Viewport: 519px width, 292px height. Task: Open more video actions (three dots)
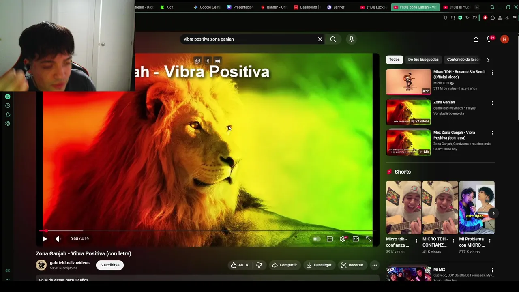click(x=375, y=265)
